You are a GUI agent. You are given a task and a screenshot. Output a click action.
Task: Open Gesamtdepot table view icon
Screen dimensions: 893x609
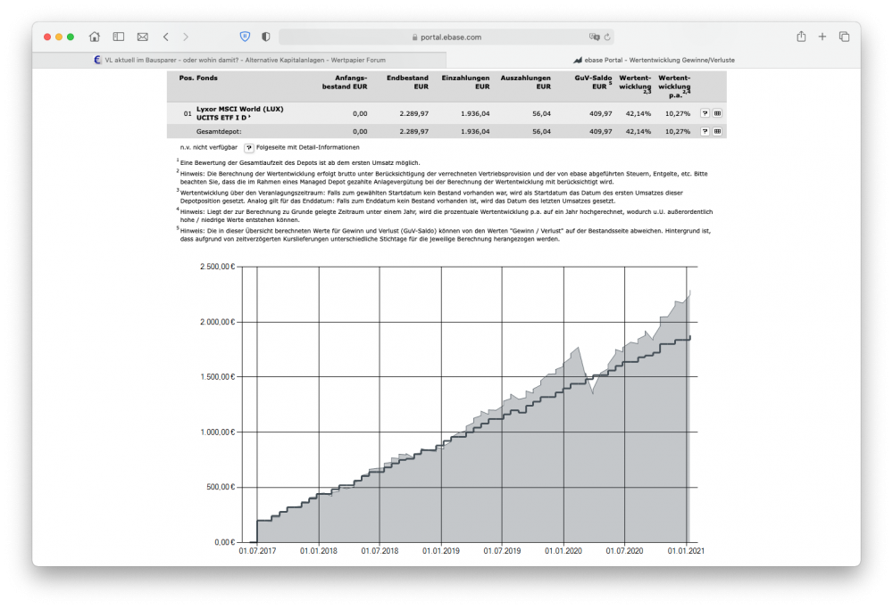click(718, 131)
